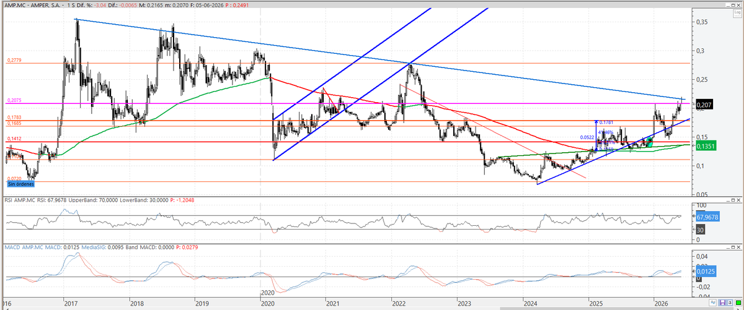Click the 'Sin órdenes' blue label
744x310 pixels.
click(x=22, y=184)
